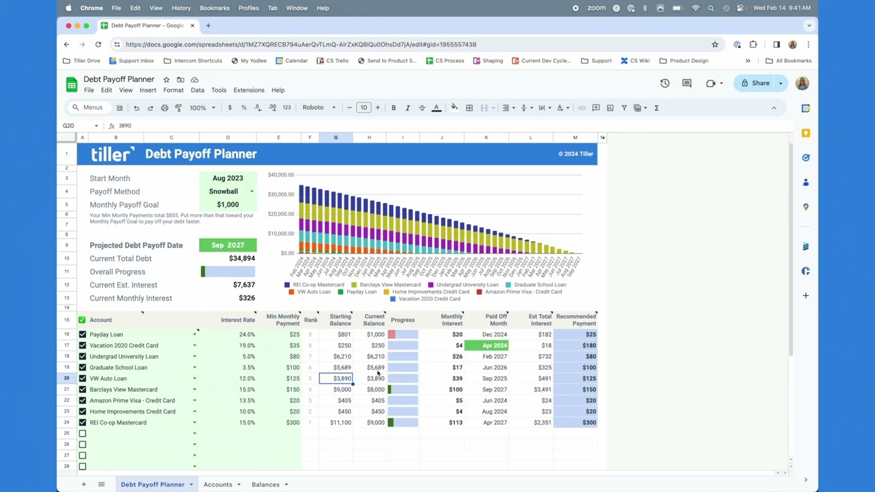Viewport: 875px width, 492px height.
Task: Open the Google Keep side panel icon
Action: click(806, 133)
